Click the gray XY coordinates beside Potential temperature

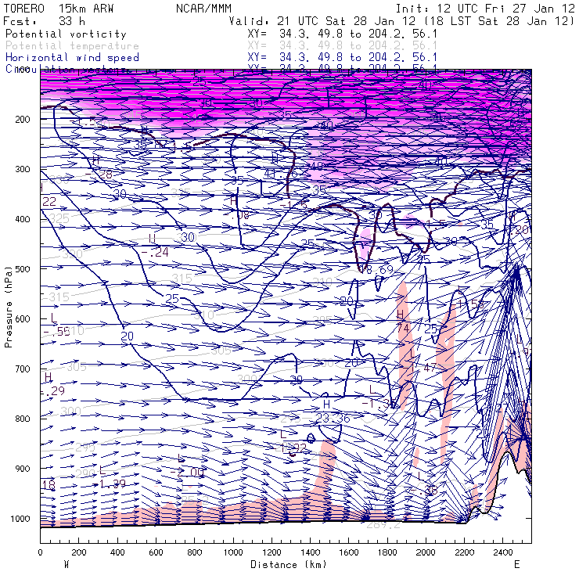coord(342,45)
